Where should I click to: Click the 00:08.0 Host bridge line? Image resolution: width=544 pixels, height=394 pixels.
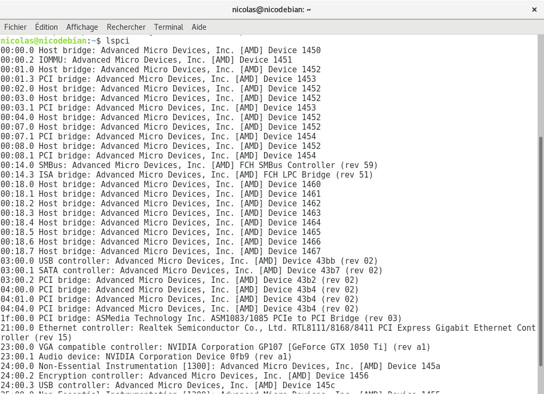point(160,146)
